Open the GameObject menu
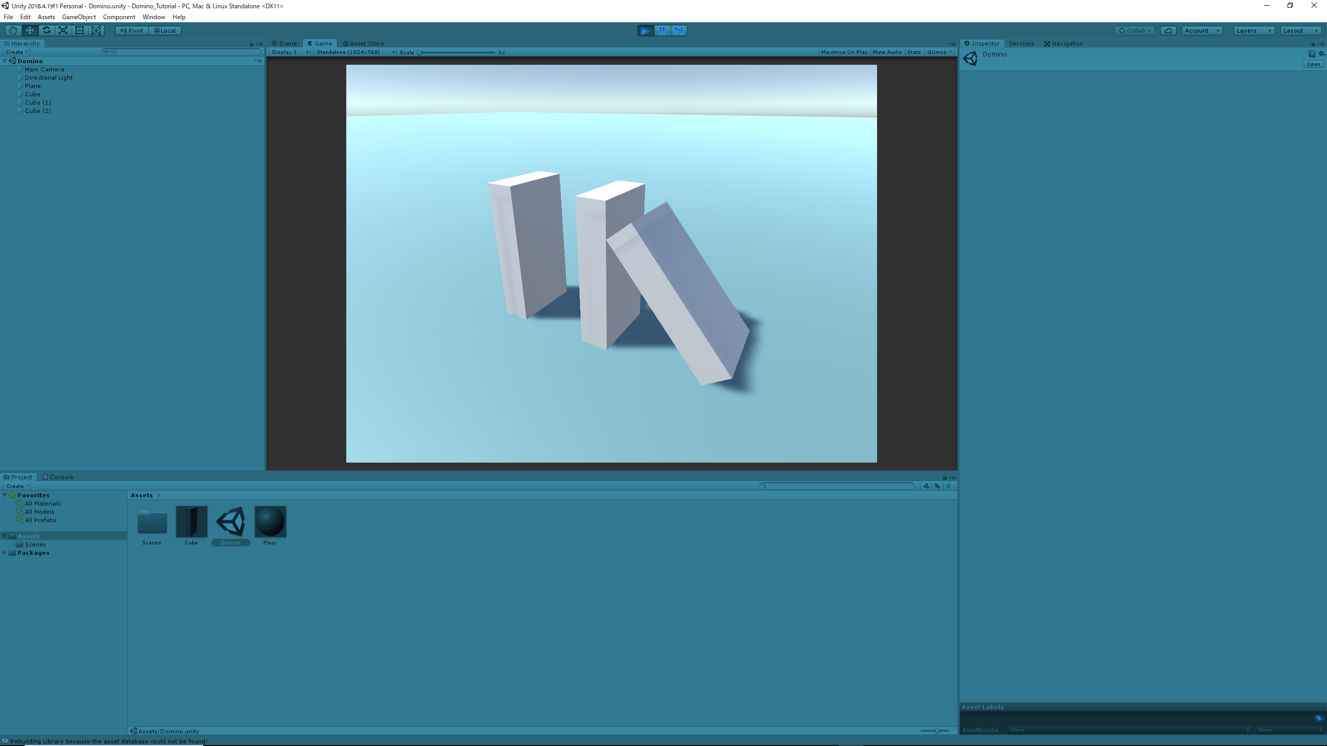The width and height of the screenshot is (1327, 746). [79, 17]
